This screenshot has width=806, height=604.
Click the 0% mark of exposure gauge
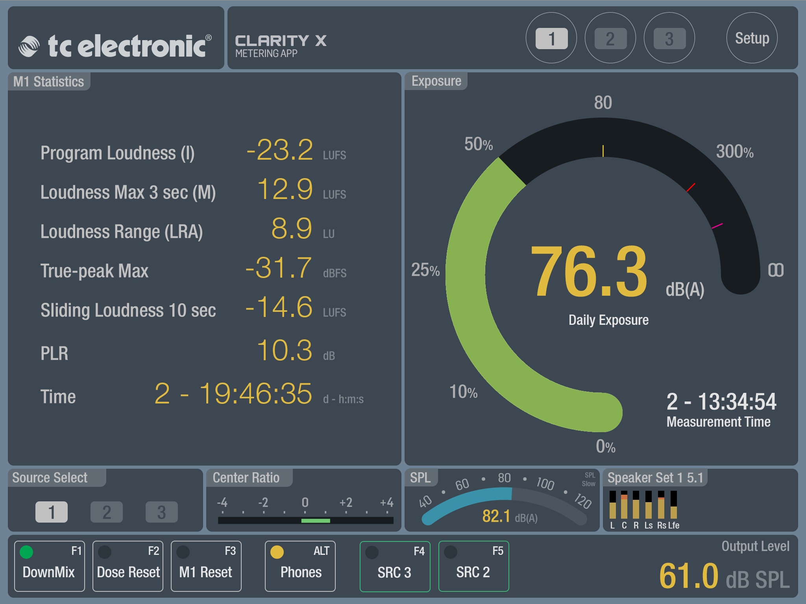(x=606, y=447)
